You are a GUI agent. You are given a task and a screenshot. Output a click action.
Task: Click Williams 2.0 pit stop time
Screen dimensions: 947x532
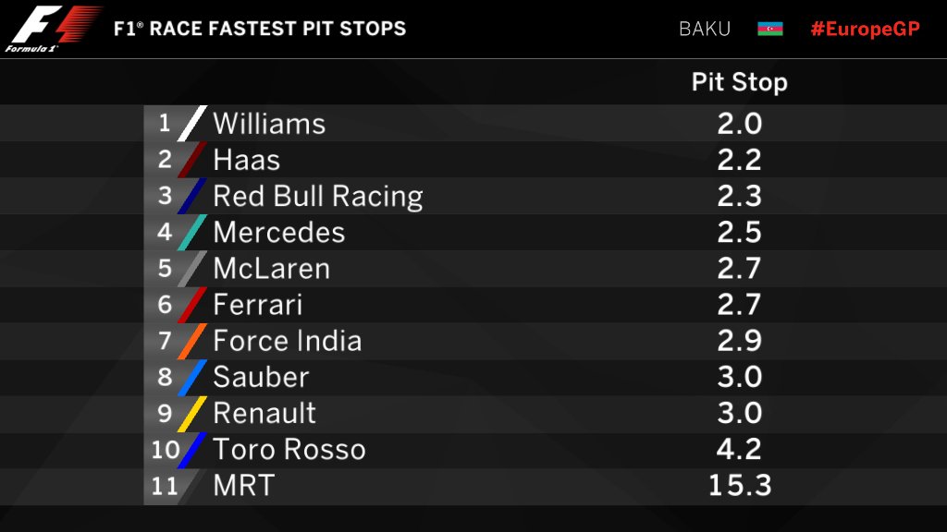click(x=740, y=124)
